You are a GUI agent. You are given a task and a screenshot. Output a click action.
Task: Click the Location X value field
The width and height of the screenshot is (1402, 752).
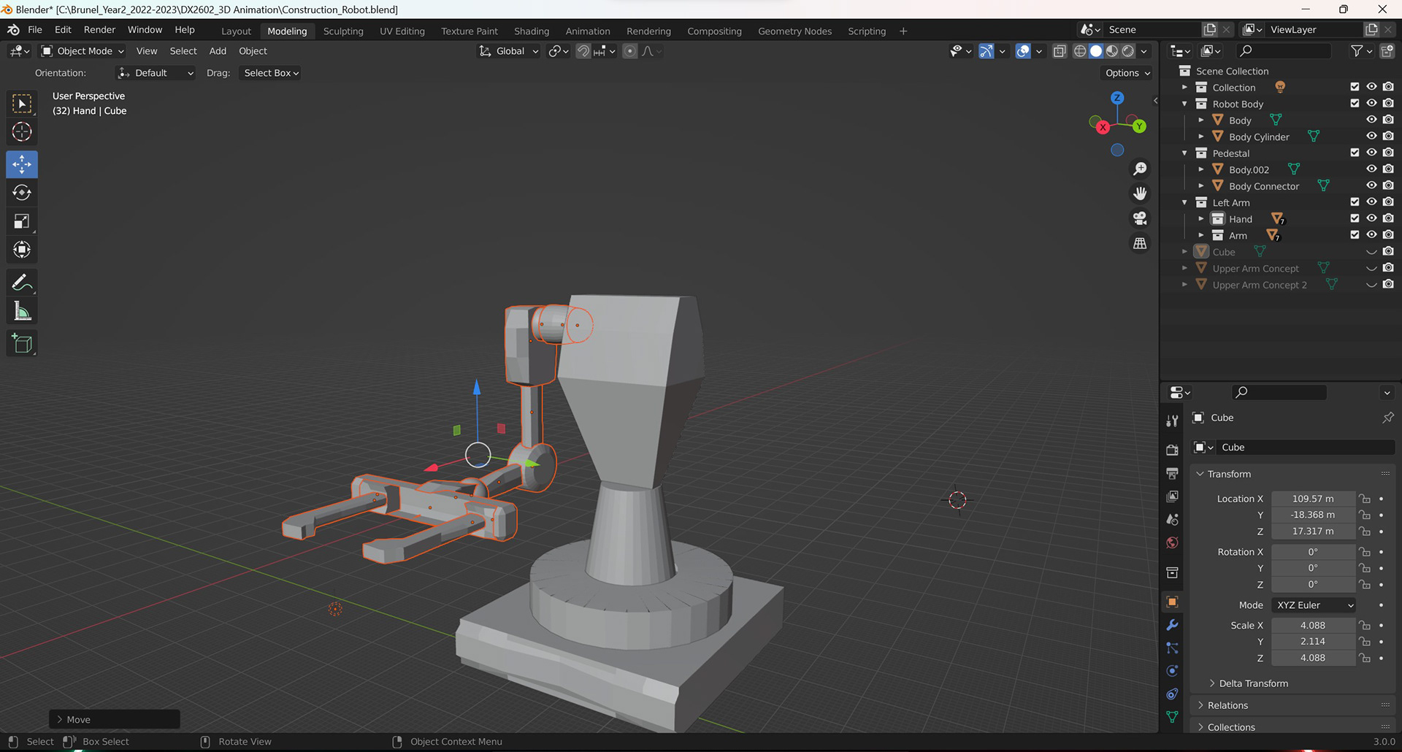point(1313,499)
